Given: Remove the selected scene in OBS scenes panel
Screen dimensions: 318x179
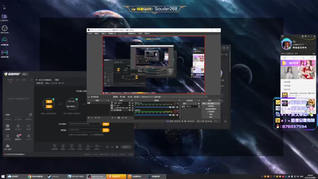Looking at the screenshot, I should click(x=92, y=118).
